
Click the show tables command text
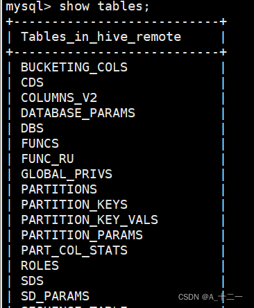tap(104, 6)
